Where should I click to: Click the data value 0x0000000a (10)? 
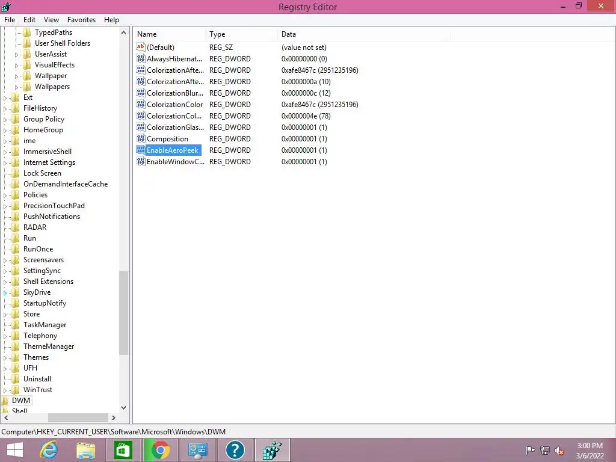[x=306, y=82]
